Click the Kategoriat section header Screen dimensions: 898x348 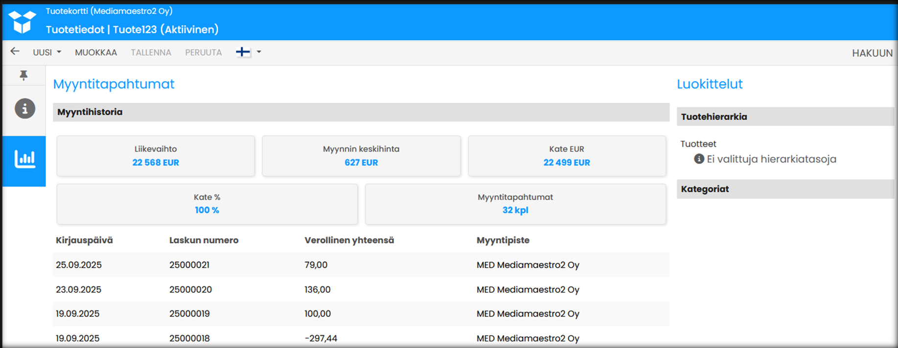[x=785, y=189]
